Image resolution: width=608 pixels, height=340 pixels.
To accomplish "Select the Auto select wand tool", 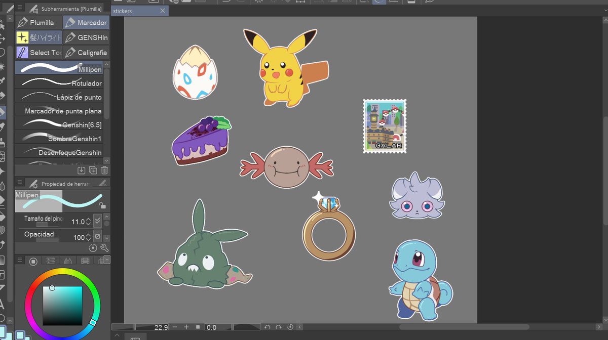I will [x=2, y=66].
